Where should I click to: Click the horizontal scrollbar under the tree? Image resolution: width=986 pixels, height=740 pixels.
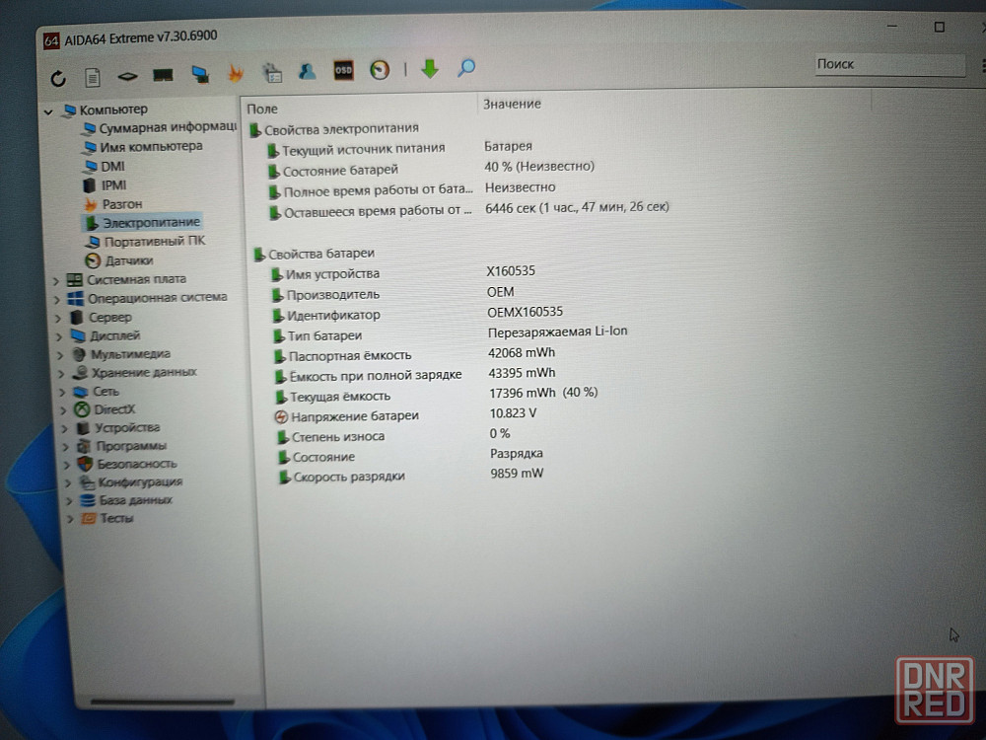click(x=163, y=701)
